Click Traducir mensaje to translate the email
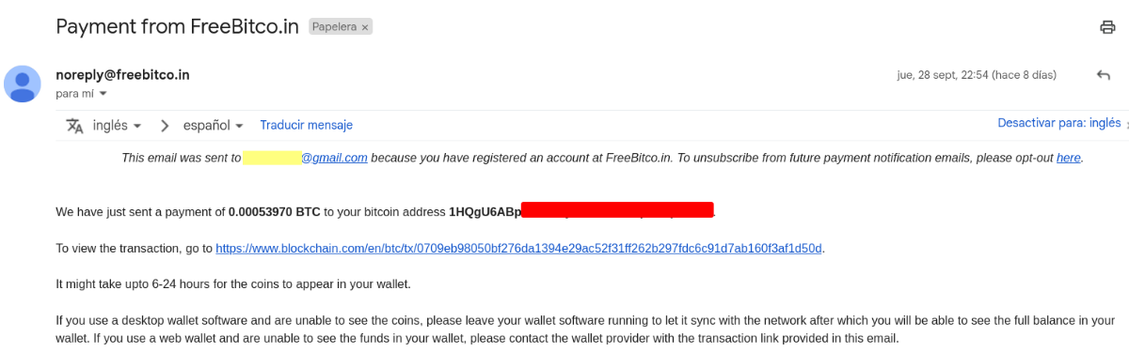1129x352 pixels. [x=306, y=125]
